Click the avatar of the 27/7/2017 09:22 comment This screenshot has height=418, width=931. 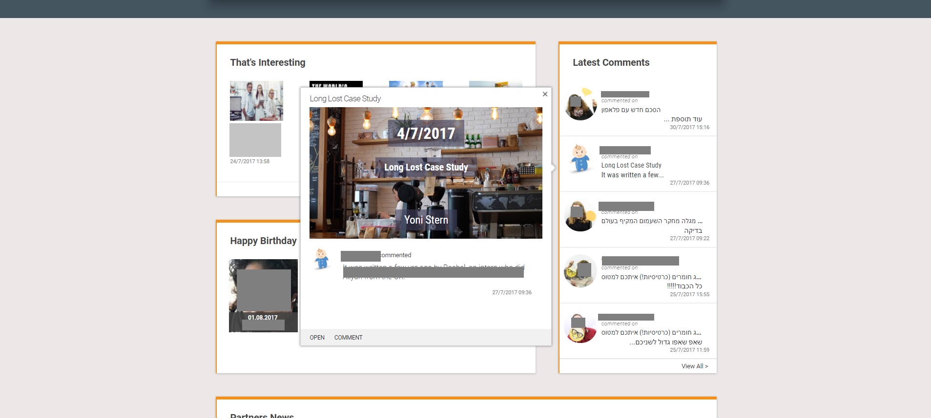click(580, 216)
